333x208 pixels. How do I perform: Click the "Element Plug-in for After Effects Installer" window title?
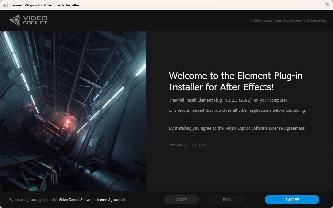point(44,5)
